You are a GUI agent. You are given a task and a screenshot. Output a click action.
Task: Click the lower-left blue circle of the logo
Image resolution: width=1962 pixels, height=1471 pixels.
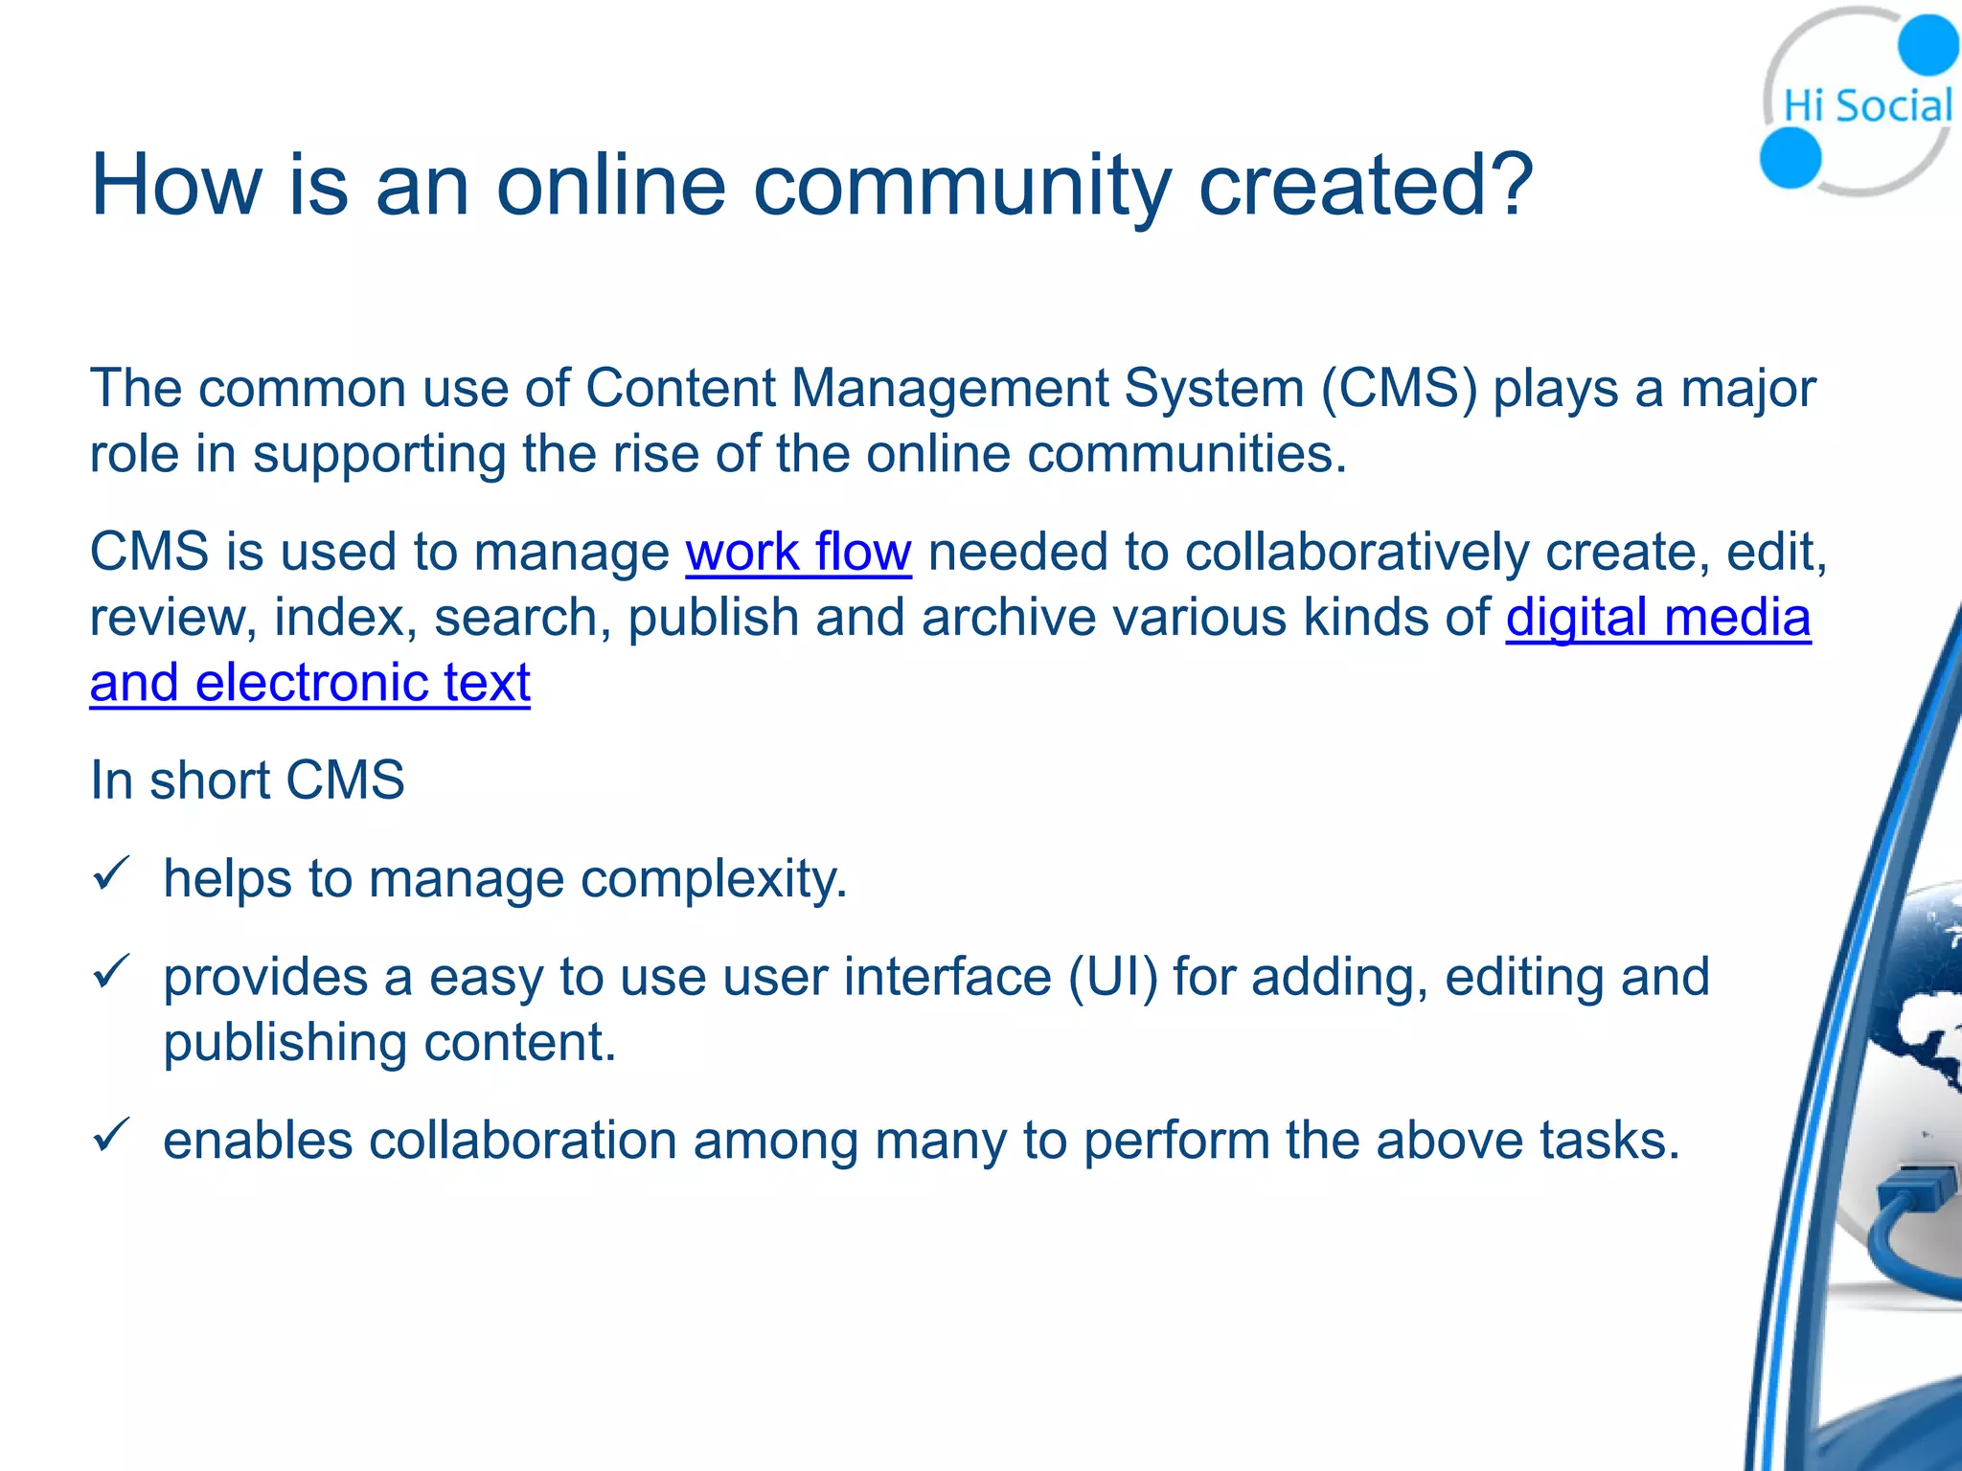point(1790,158)
